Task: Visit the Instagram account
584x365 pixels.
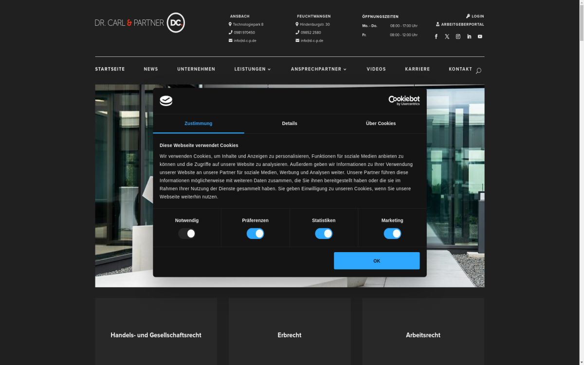Action: click(x=457, y=36)
